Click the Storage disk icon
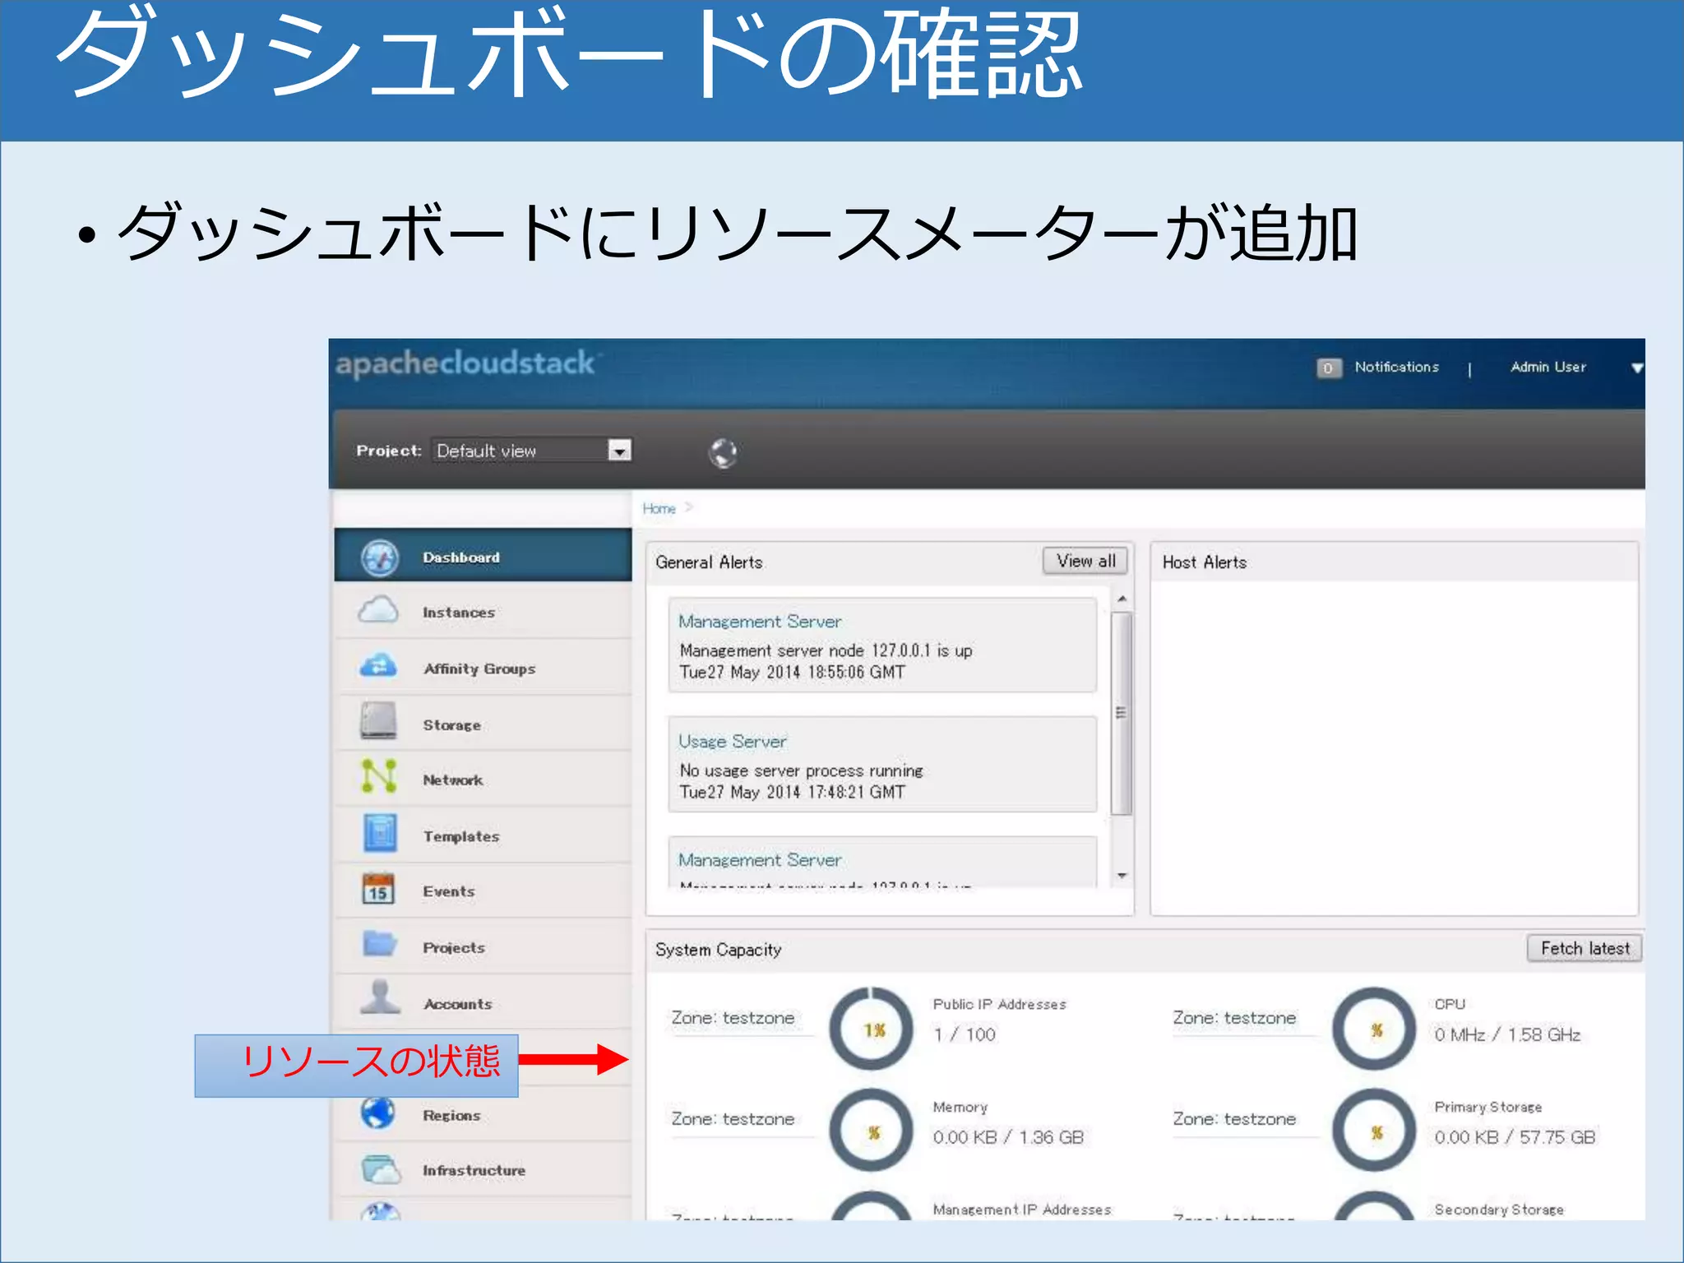The image size is (1684, 1263). 378,721
